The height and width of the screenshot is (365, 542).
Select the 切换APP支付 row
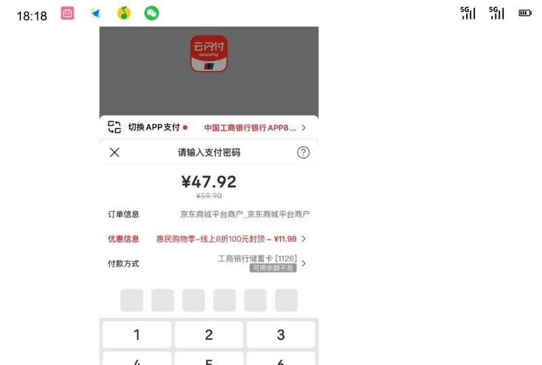click(209, 127)
